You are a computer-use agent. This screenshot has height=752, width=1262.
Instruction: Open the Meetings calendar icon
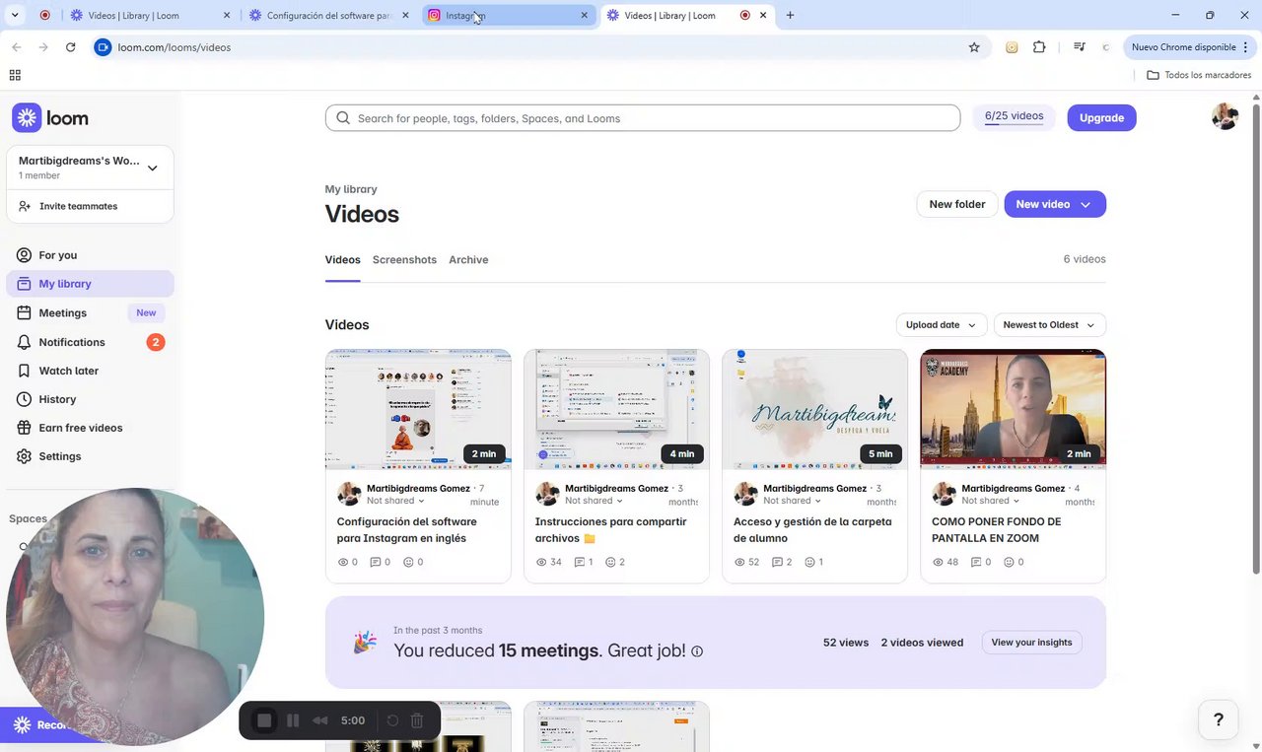(24, 312)
